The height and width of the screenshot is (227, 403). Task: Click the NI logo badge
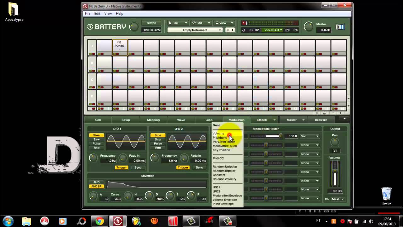[340, 27]
